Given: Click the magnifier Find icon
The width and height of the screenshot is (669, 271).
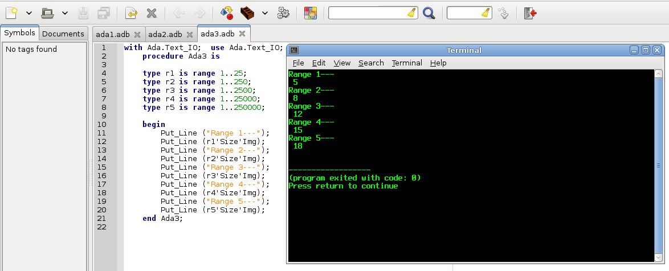Looking at the screenshot, I should (429, 13).
